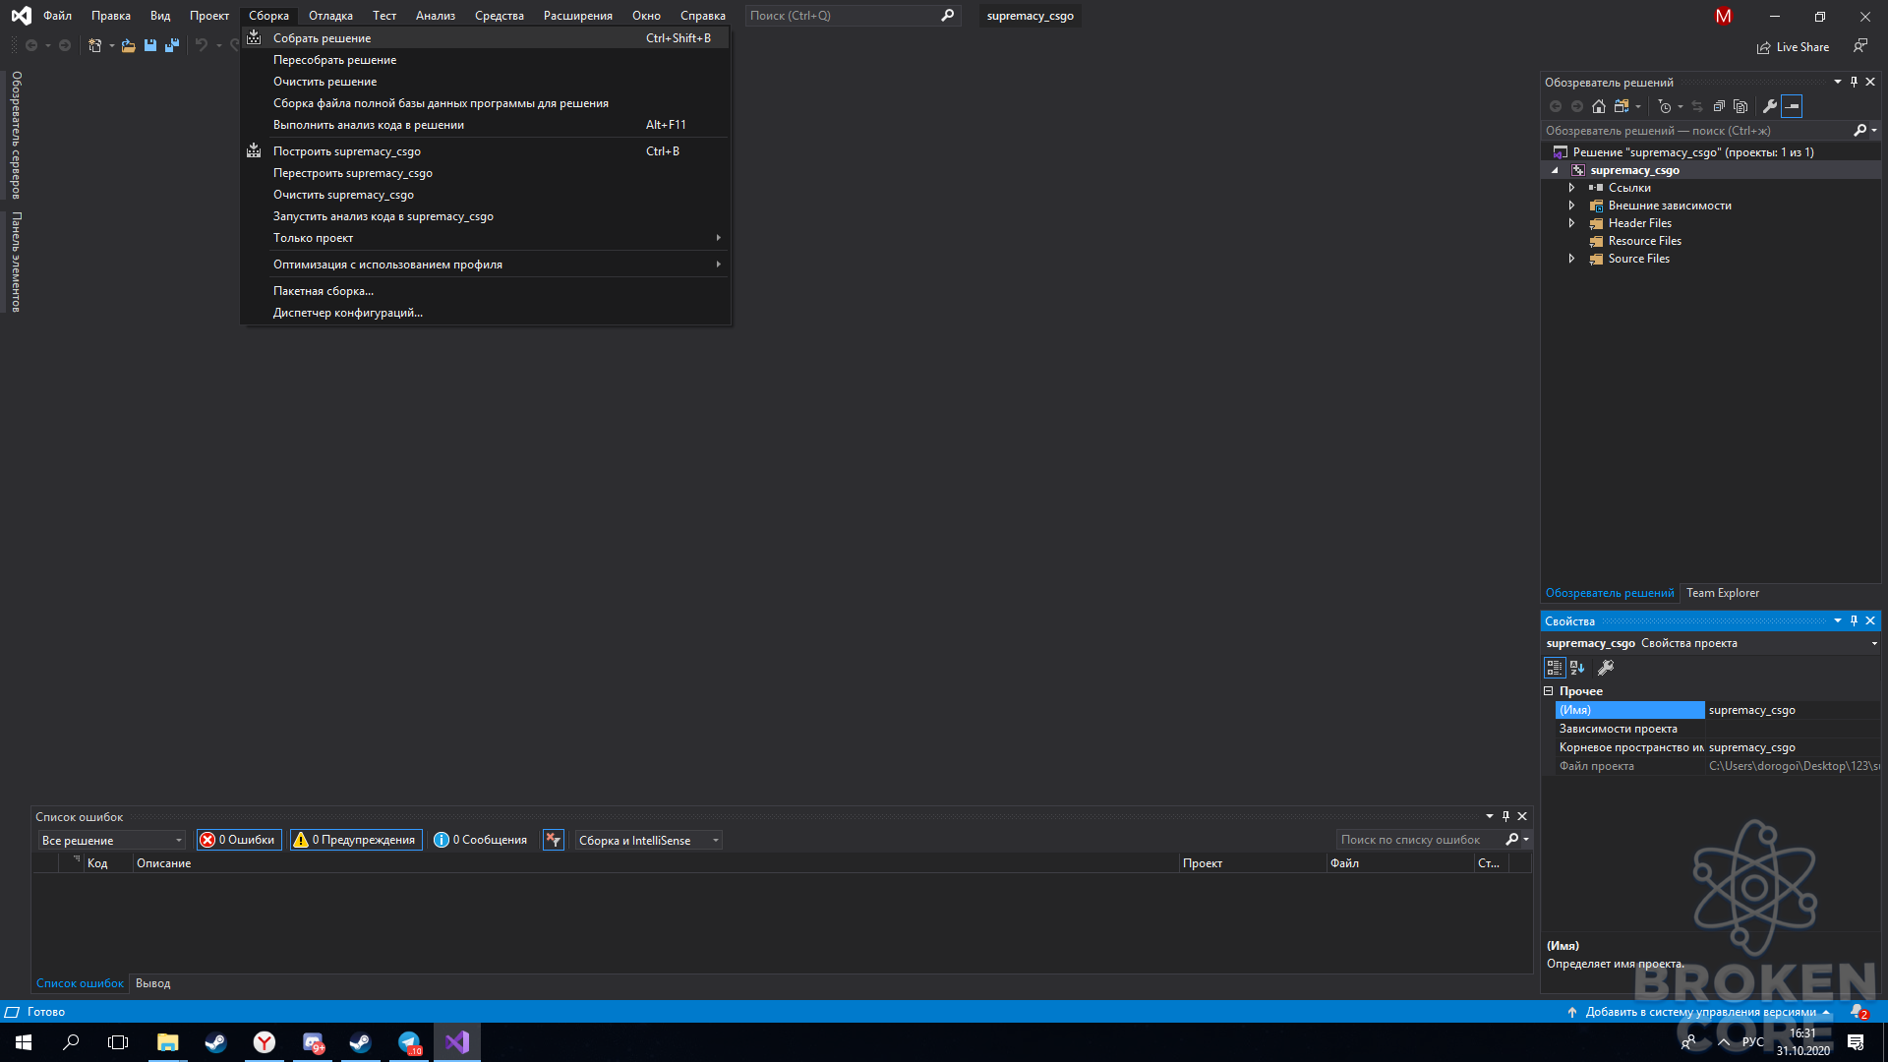Select Собрать решение menu item
The height and width of the screenshot is (1062, 1888).
pyautogui.click(x=486, y=38)
